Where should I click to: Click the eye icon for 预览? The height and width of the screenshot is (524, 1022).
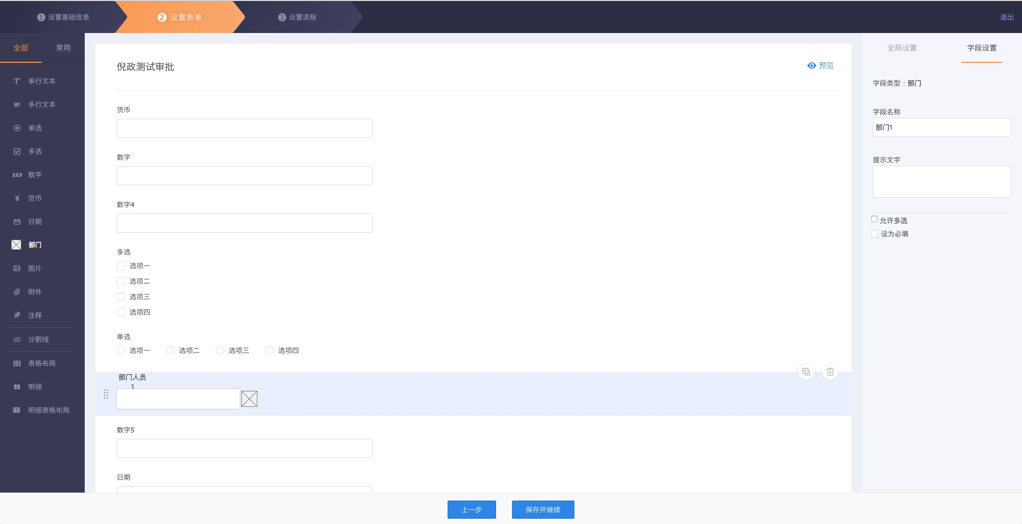click(812, 65)
